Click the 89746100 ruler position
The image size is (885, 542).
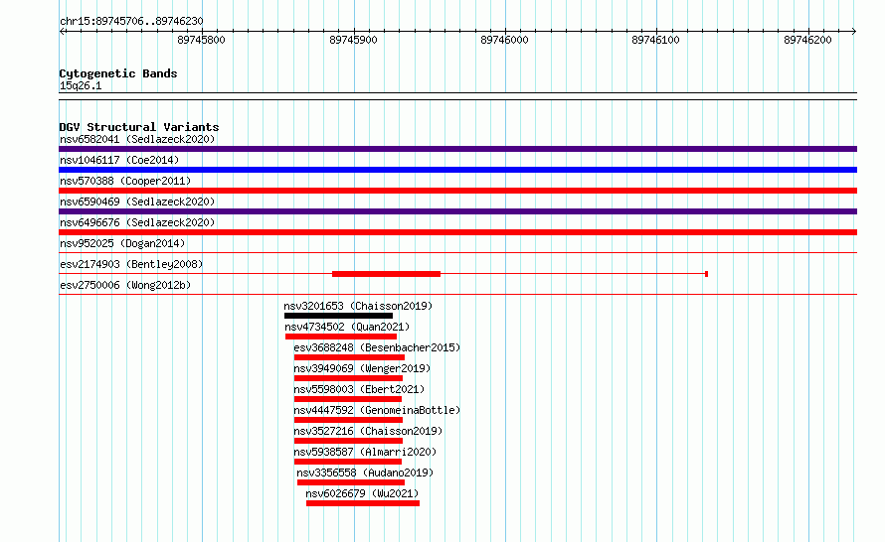click(656, 40)
